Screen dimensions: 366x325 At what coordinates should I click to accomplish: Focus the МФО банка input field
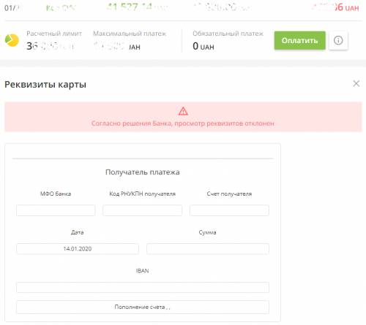coord(56,210)
